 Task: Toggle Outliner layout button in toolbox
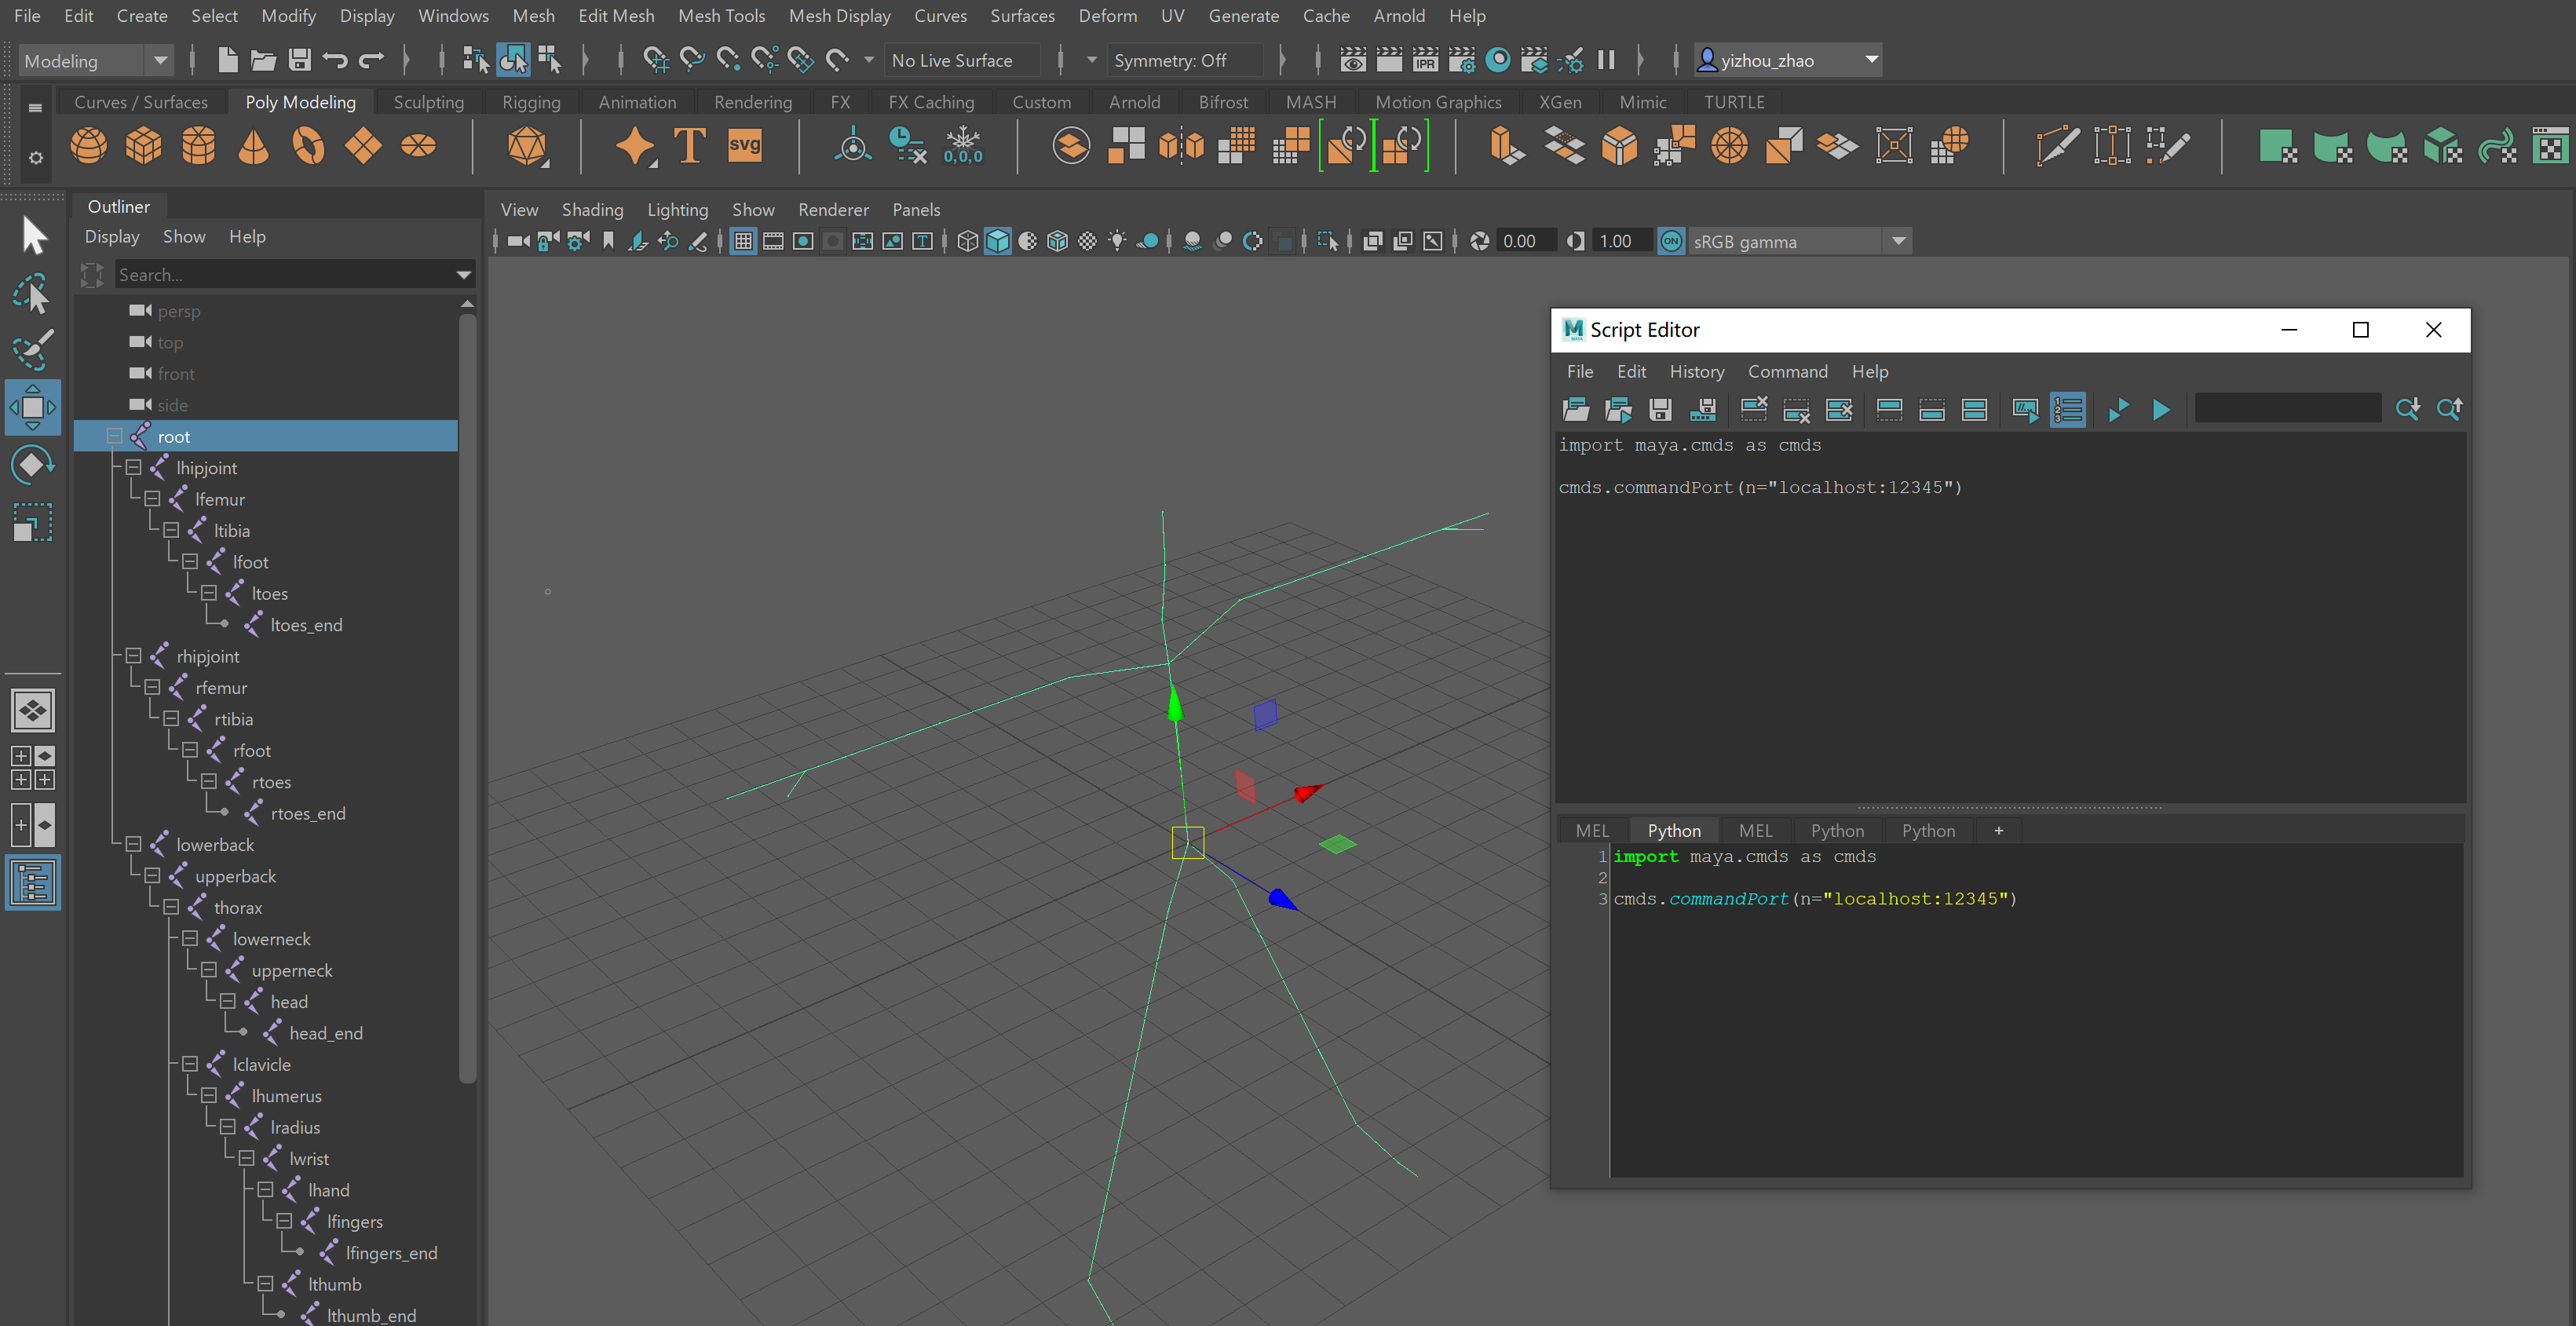(x=33, y=883)
